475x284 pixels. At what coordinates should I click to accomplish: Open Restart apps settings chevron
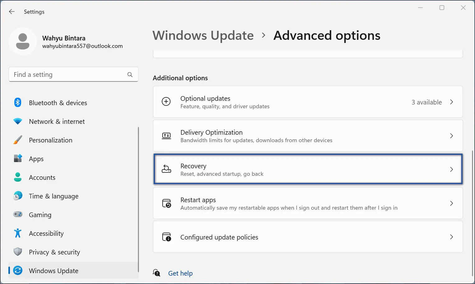452,203
